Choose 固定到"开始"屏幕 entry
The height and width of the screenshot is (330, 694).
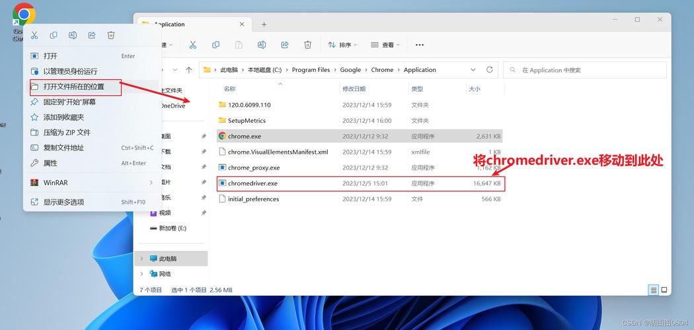point(92,102)
